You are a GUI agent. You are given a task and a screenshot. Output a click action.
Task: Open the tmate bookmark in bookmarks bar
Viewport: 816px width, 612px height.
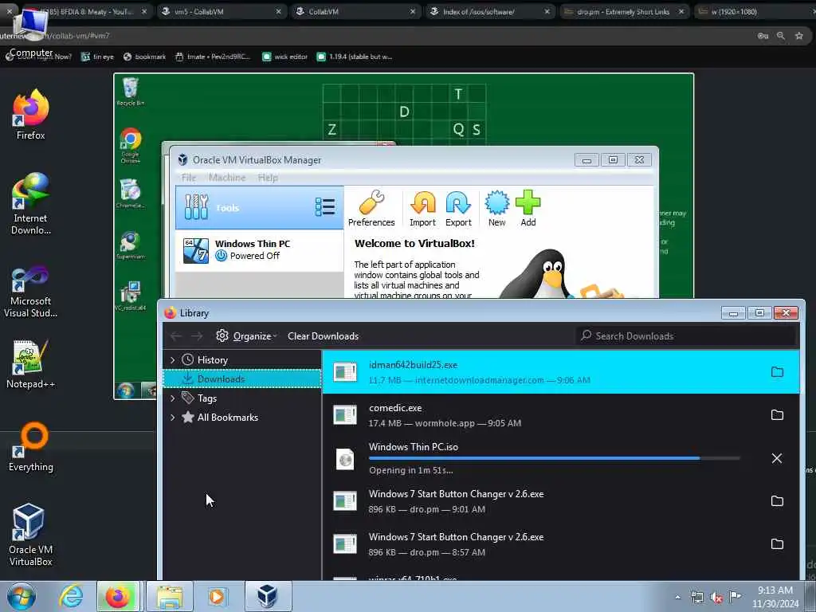[213, 57]
